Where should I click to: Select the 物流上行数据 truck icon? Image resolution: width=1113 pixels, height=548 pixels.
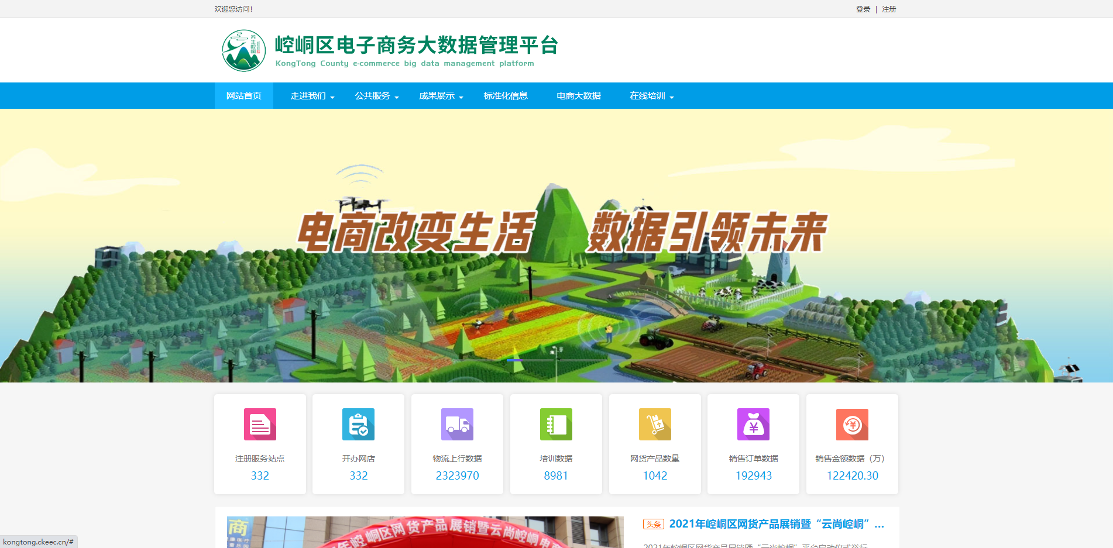point(457,424)
